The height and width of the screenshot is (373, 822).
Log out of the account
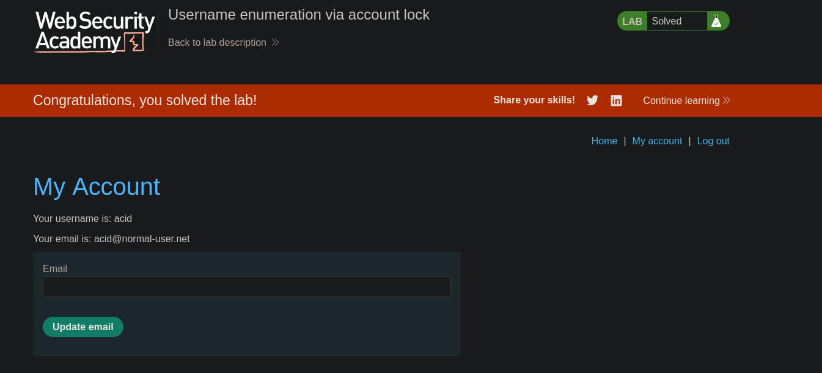(x=713, y=141)
